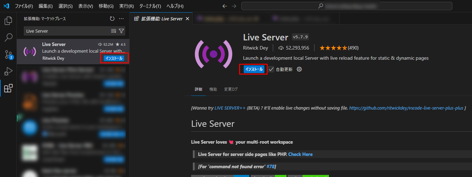
Task: Click the 52,293,956 install count
Action: pyautogui.click(x=297, y=48)
